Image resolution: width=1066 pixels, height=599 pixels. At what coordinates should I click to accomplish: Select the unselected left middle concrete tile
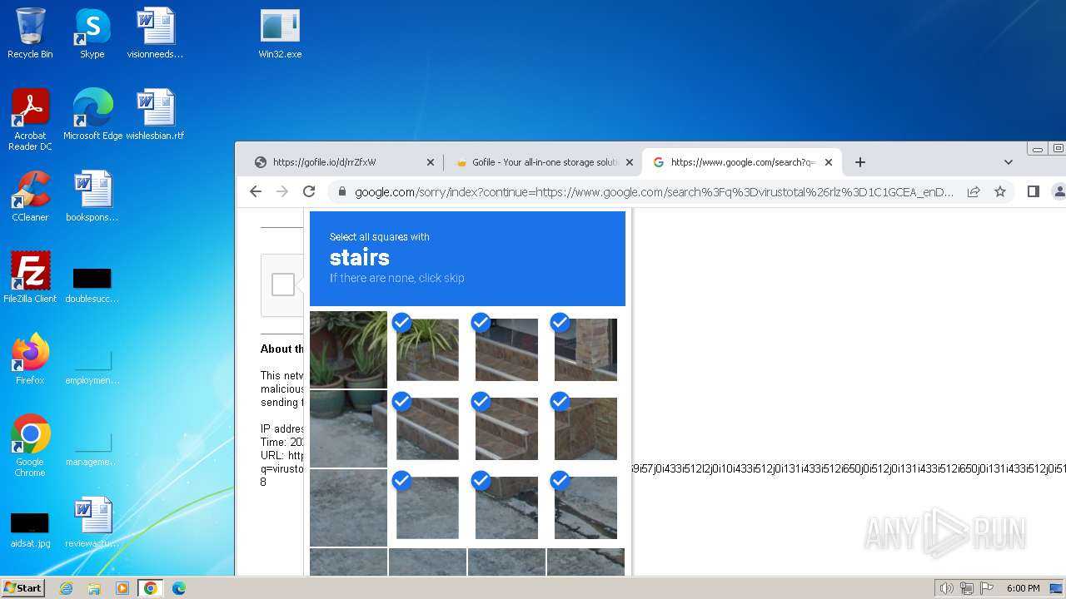pyautogui.click(x=348, y=428)
